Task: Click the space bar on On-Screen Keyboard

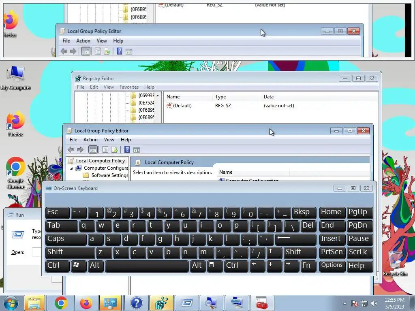Action: pos(147,266)
